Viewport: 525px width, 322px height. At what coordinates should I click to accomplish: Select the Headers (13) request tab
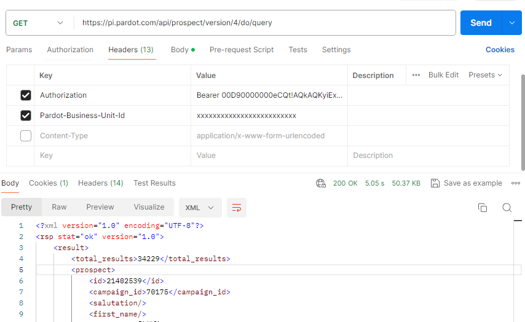pos(131,50)
